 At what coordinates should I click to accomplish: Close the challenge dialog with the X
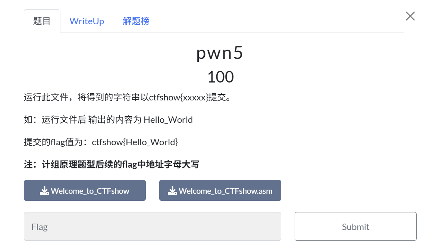[410, 16]
